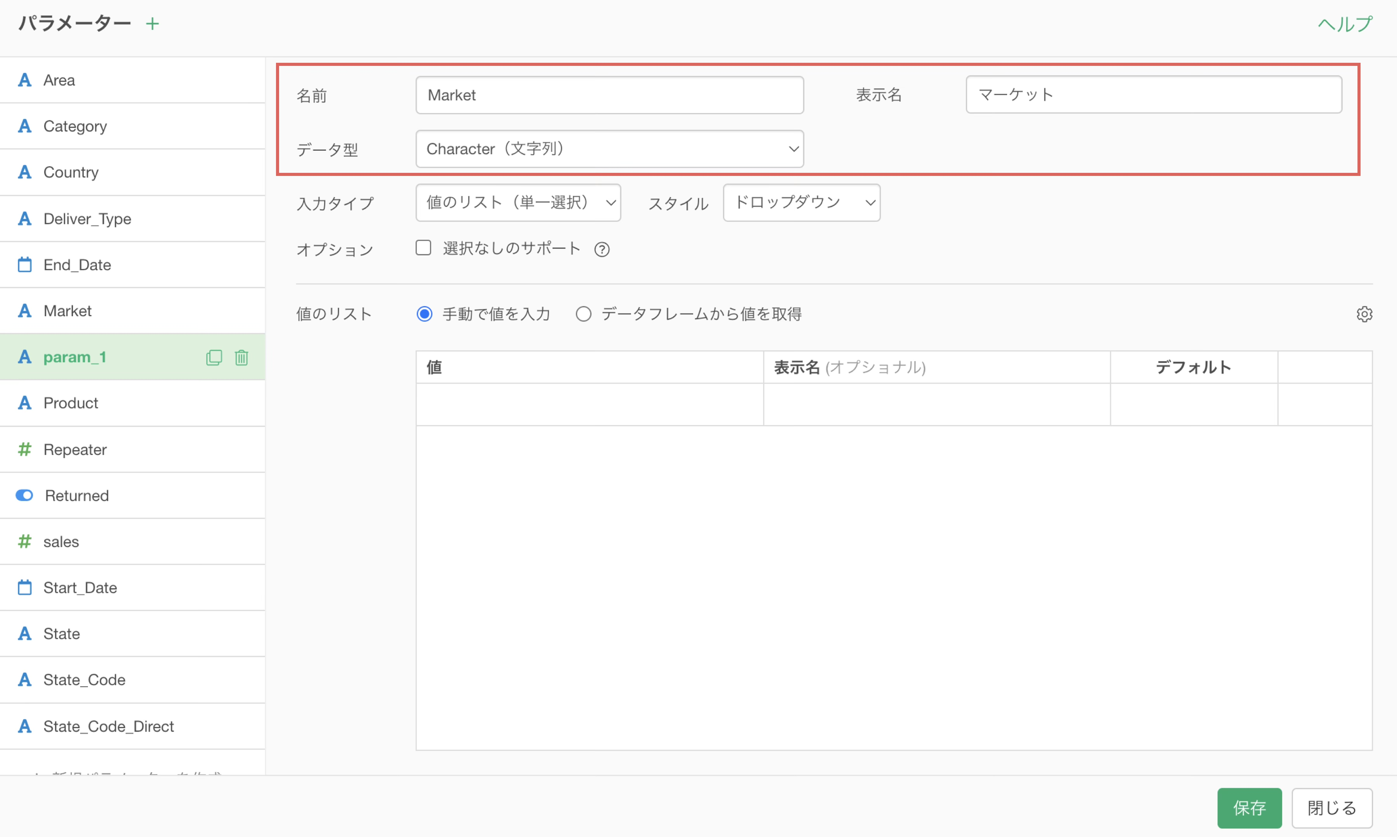Open value list settings with the gear icon
The height and width of the screenshot is (837, 1397).
point(1364,314)
